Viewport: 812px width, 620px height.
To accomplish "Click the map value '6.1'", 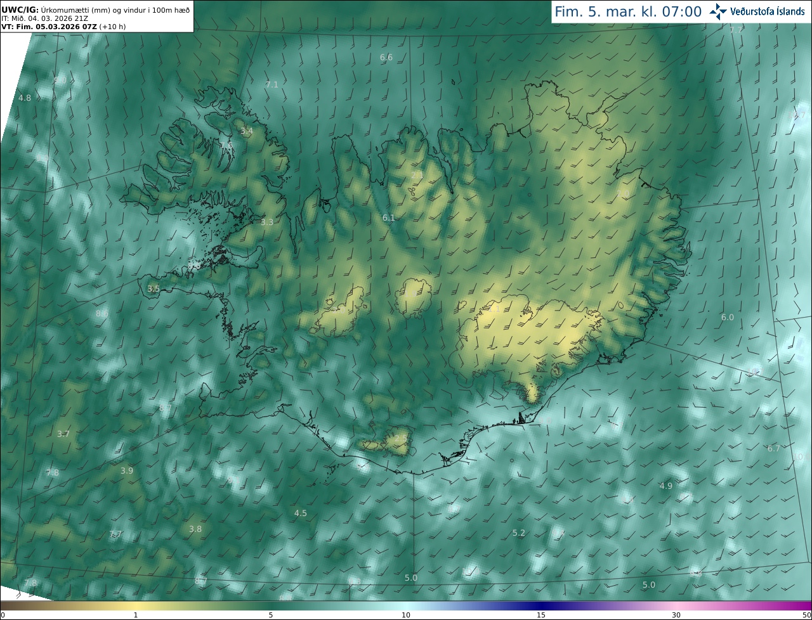I will click(x=389, y=217).
